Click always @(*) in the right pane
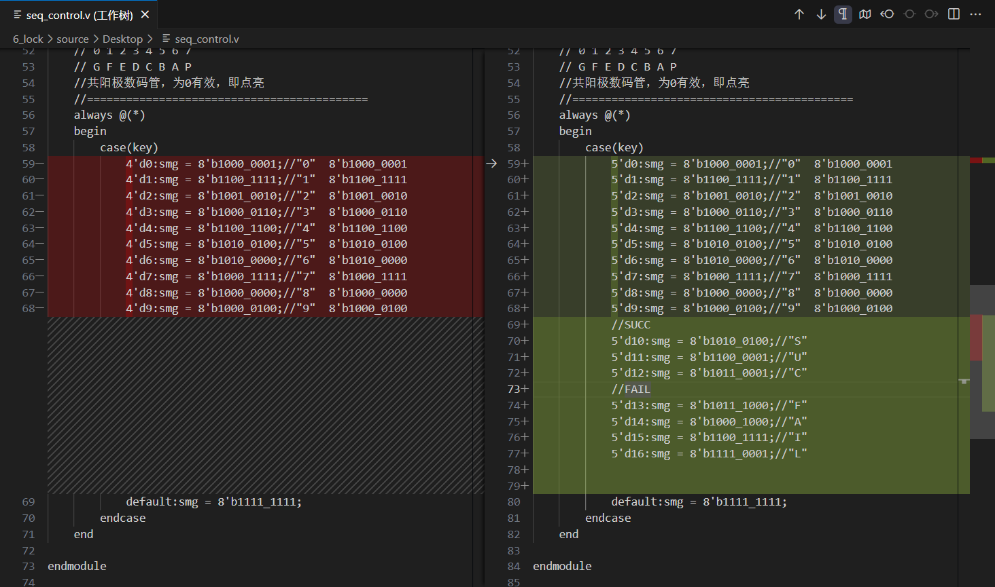Image resolution: width=995 pixels, height=587 pixels. click(x=595, y=115)
